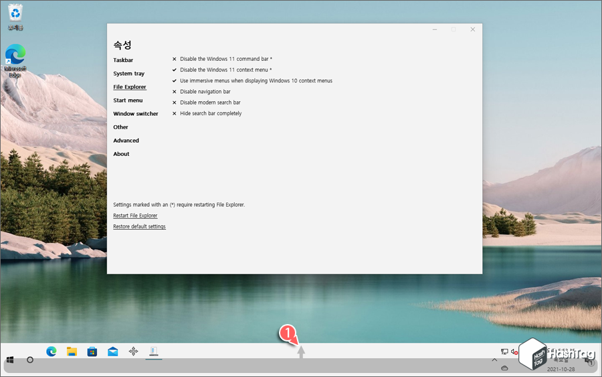This screenshot has width=602, height=377.
Task: Open the Recycle Bin desktop icon
Action: coord(15,17)
